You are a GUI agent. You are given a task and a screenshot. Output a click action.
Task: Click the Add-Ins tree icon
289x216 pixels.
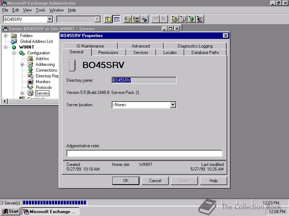(30, 59)
